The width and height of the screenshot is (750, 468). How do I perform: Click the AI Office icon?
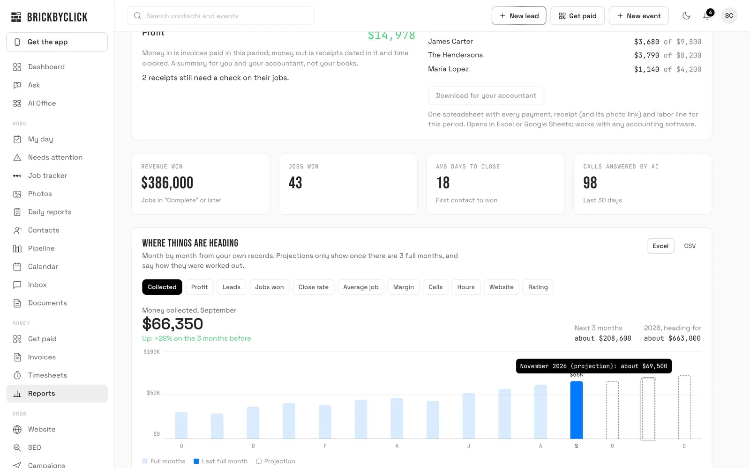pyautogui.click(x=17, y=103)
